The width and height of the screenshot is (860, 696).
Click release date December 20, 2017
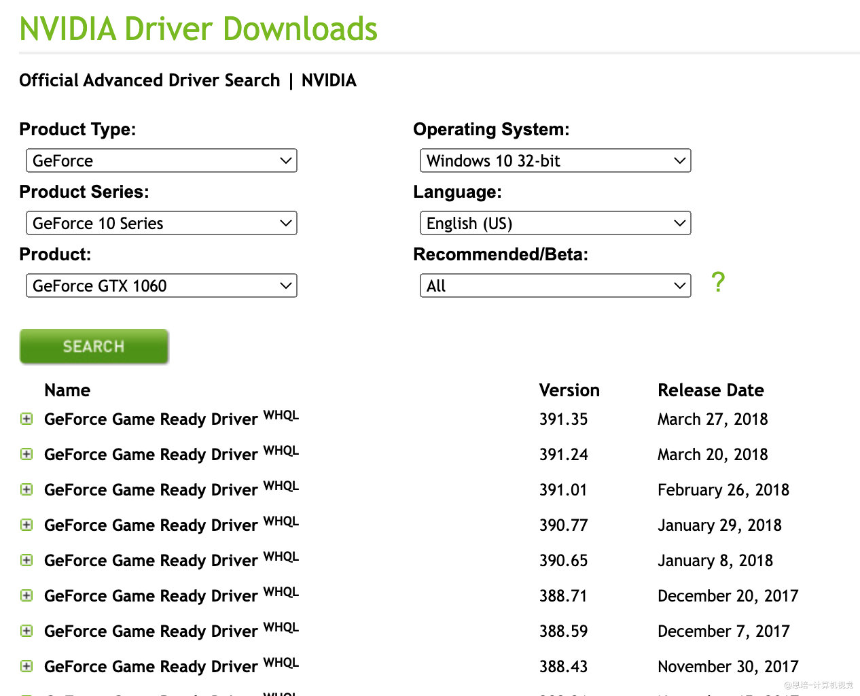tap(728, 596)
